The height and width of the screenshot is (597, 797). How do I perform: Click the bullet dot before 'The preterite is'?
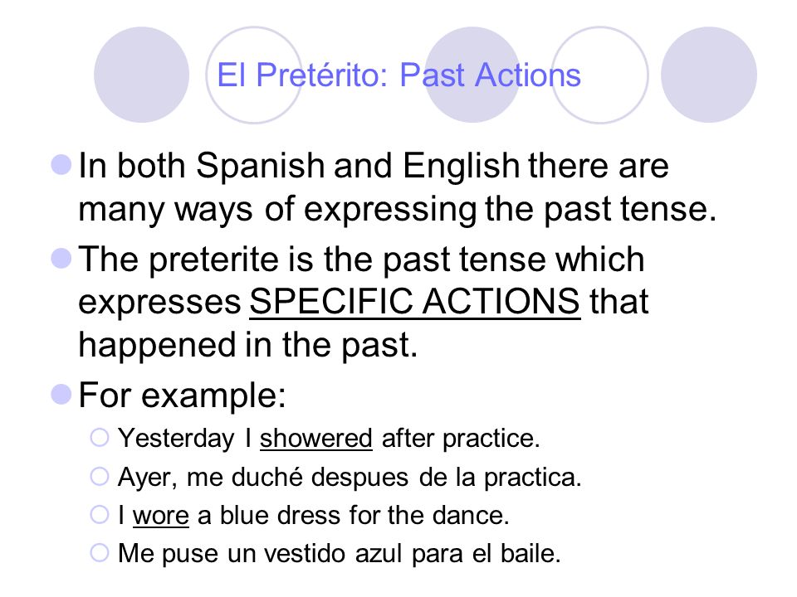pos(61,258)
